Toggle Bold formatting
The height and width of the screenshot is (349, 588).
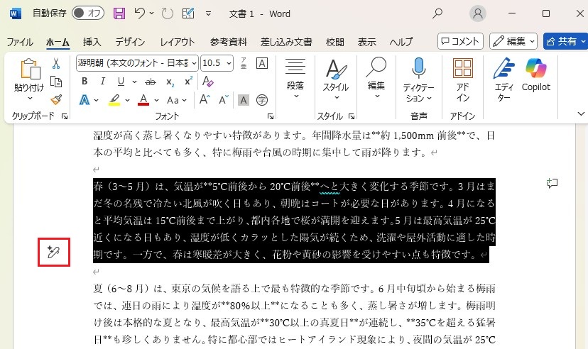pyautogui.click(x=85, y=82)
